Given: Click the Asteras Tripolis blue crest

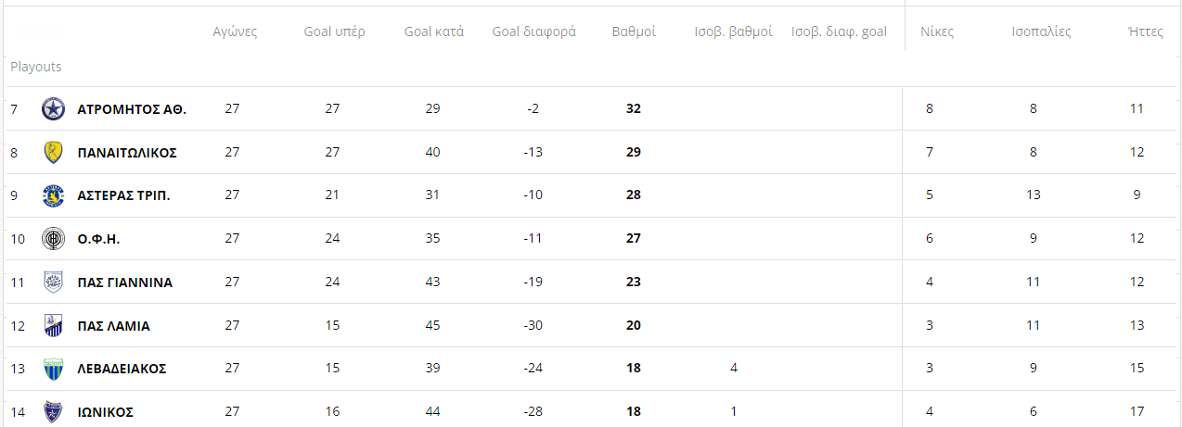Looking at the screenshot, I should pyautogui.click(x=54, y=195).
